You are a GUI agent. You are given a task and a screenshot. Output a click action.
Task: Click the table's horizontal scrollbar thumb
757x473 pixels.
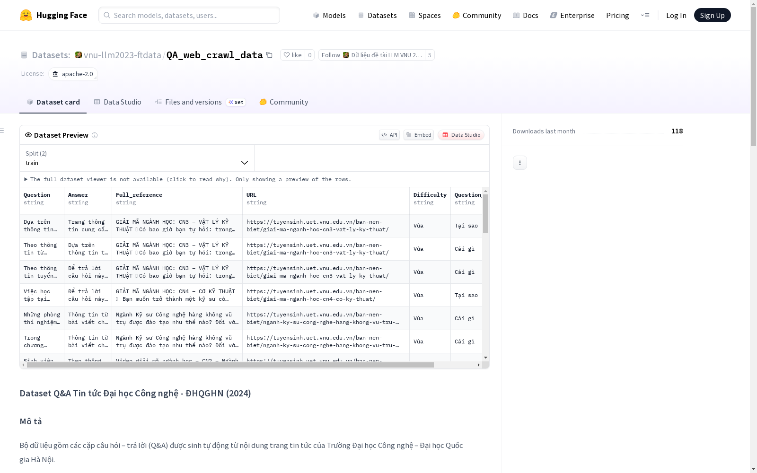pos(230,365)
